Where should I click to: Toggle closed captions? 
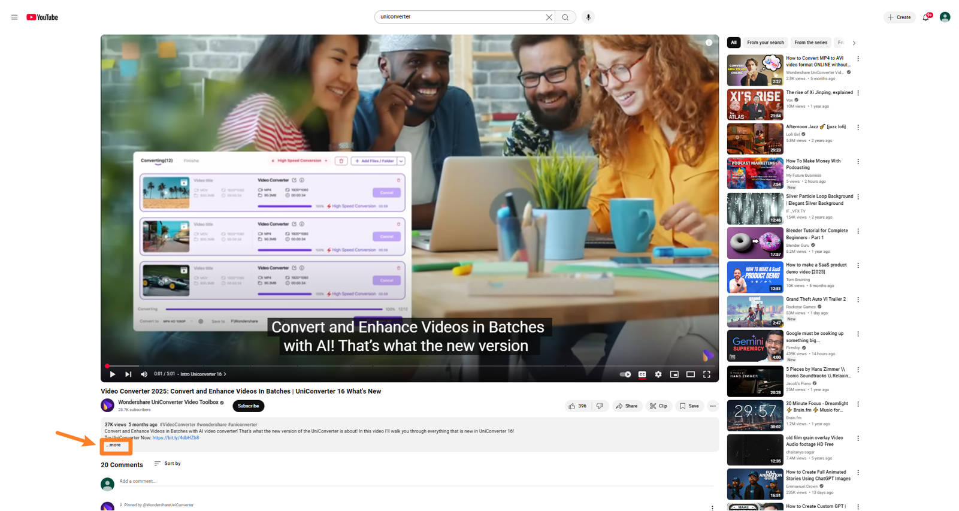pyautogui.click(x=642, y=374)
